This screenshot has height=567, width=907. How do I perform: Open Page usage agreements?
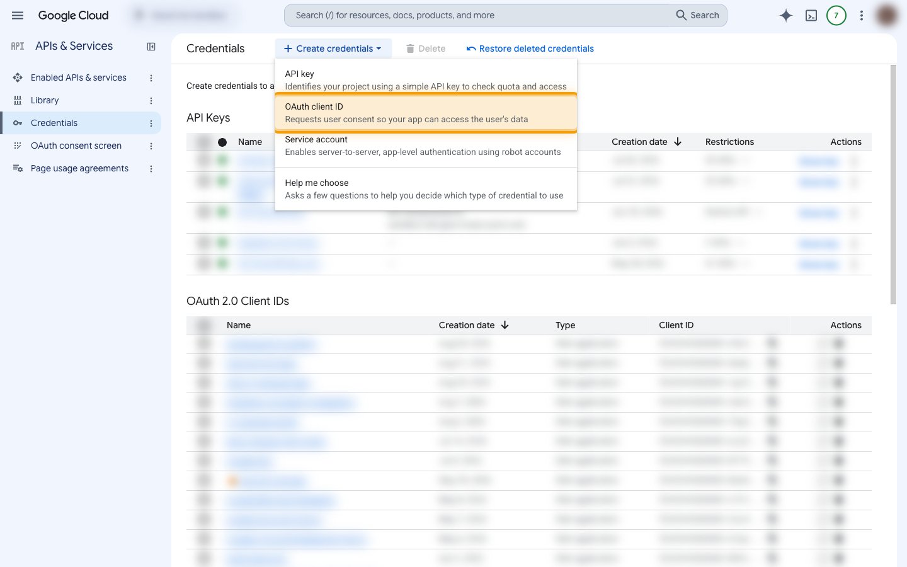coord(79,168)
